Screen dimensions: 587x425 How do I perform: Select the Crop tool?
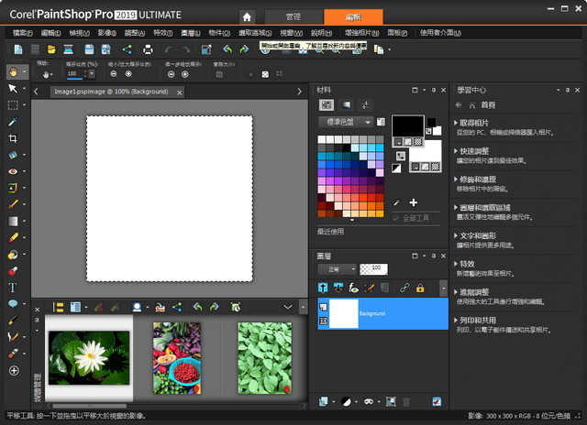[13, 138]
